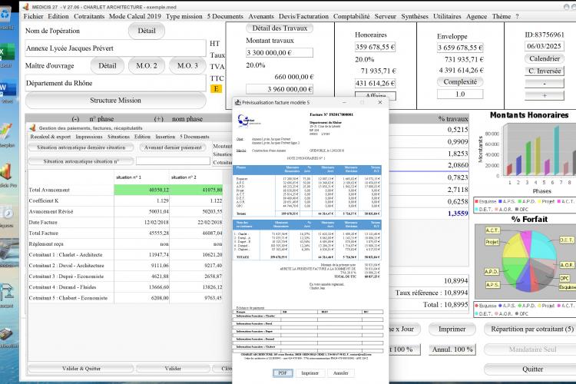Open Situations menu in payments window
Screen dimensions: 576x384
click(118, 137)
